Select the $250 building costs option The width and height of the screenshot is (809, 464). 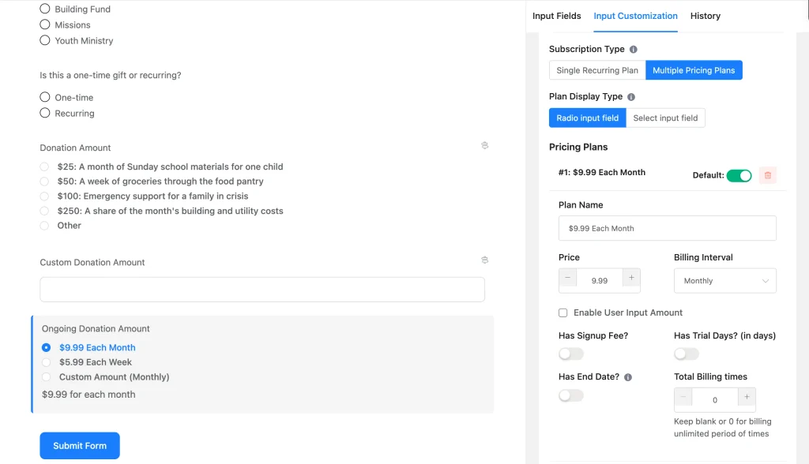44,211
